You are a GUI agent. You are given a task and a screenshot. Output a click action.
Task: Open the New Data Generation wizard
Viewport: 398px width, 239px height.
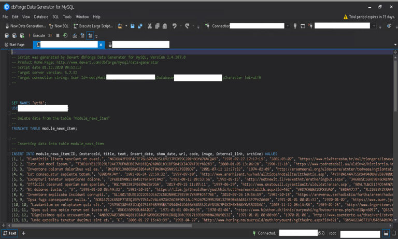[x=25, y=26]
